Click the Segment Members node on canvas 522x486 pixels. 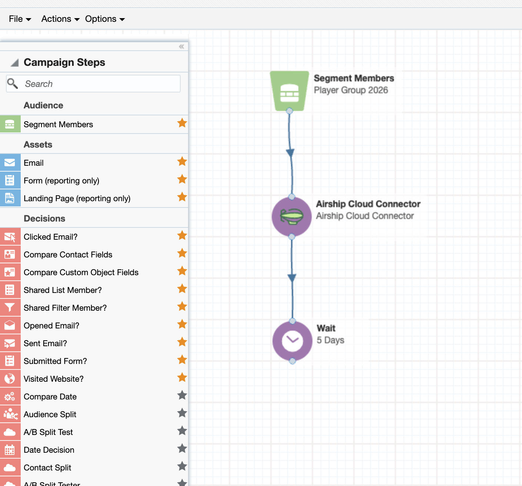(x=290, y=91)
